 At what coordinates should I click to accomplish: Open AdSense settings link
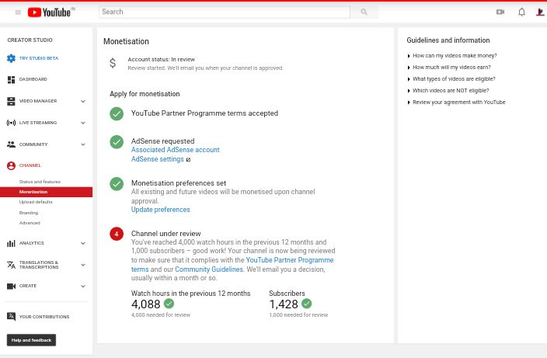[x=157, y=159]
